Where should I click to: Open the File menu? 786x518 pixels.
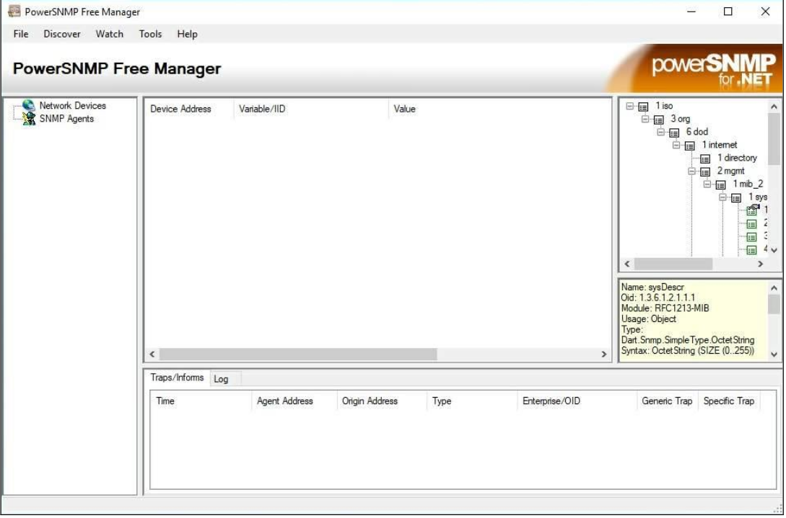20,34
